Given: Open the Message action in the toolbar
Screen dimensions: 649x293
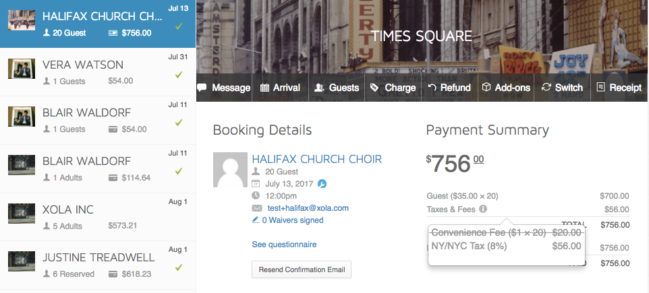Looking at the screenshot, I should coord(224,88).
